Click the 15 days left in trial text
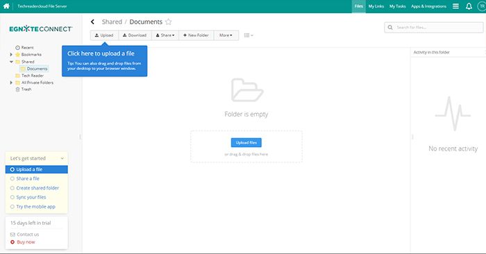 point(31,223)
